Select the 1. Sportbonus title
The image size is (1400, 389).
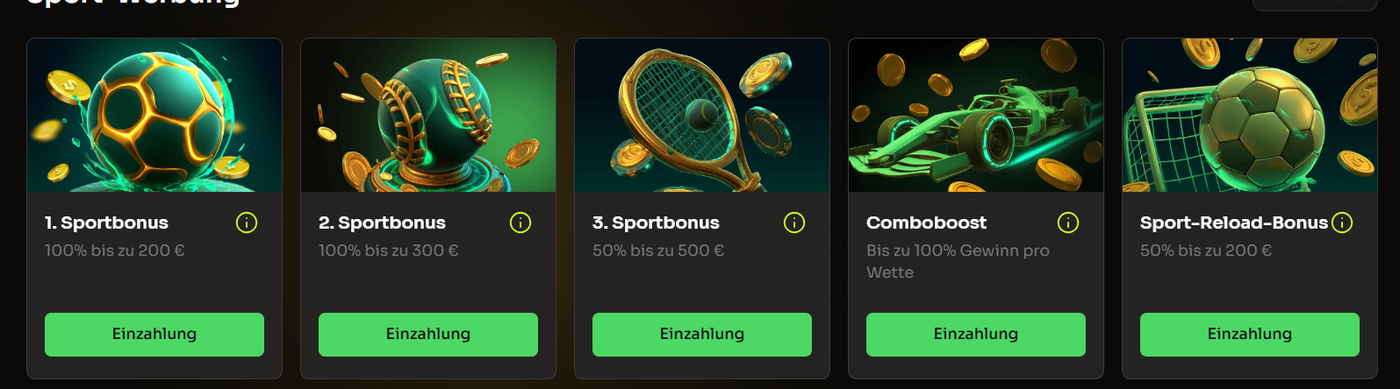tap(106, 223)
